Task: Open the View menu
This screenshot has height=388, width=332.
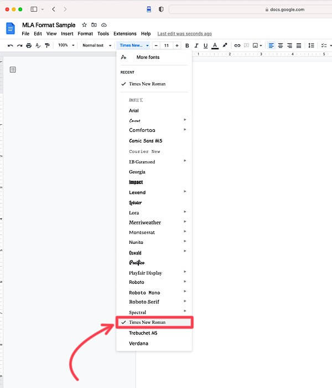Action: pyautogui.click(x=51, y=34)
